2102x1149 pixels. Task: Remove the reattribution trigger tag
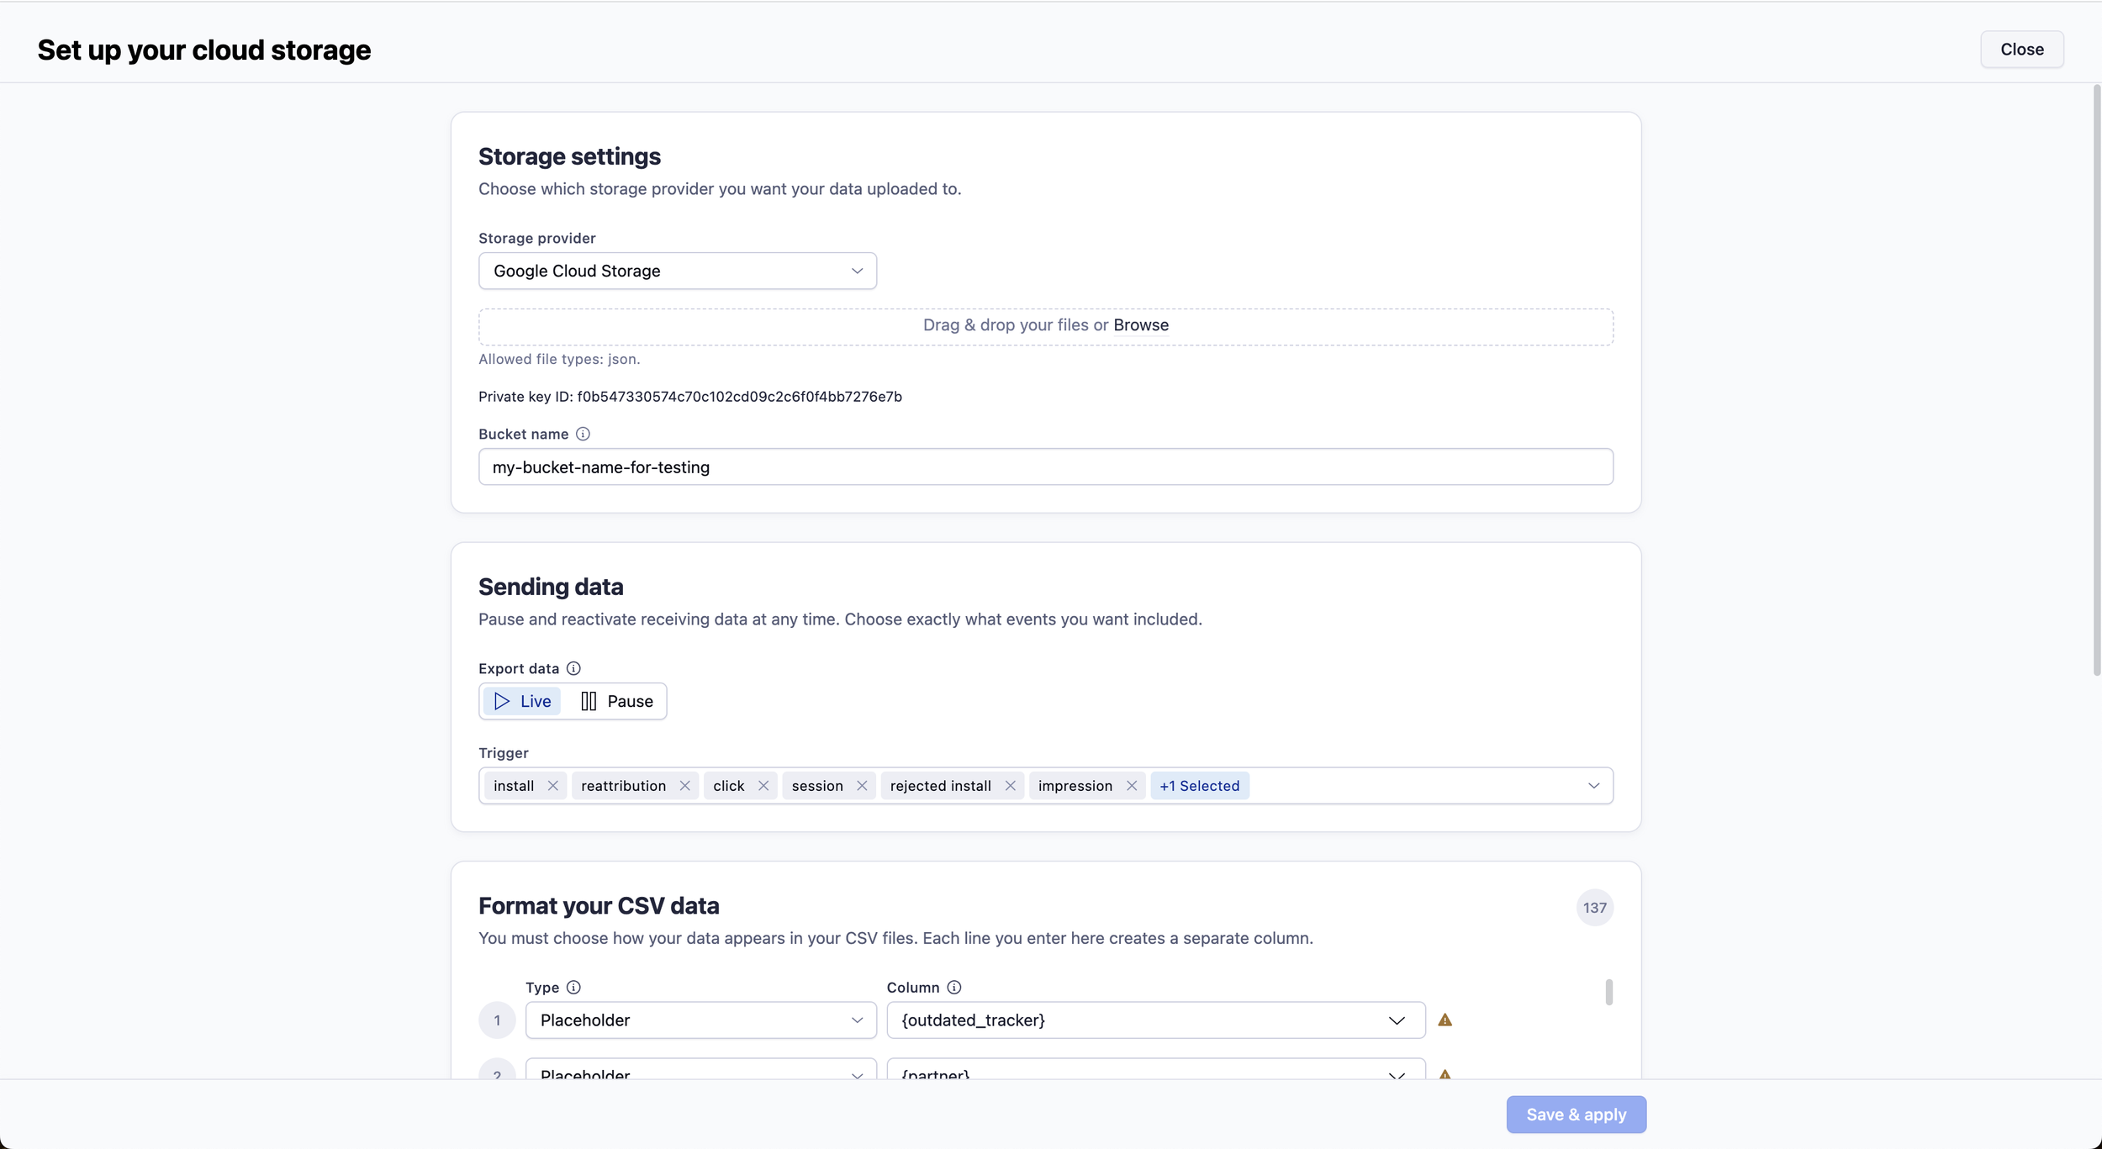(x=684, y=785)
